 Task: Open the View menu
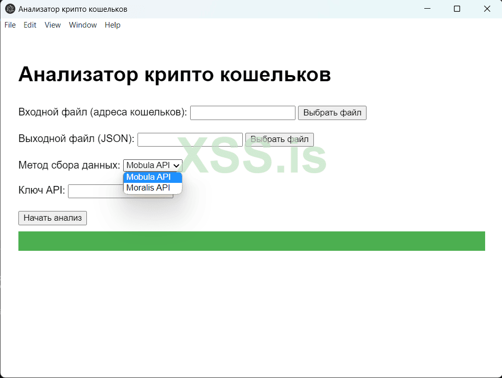(x=52, y=25)
